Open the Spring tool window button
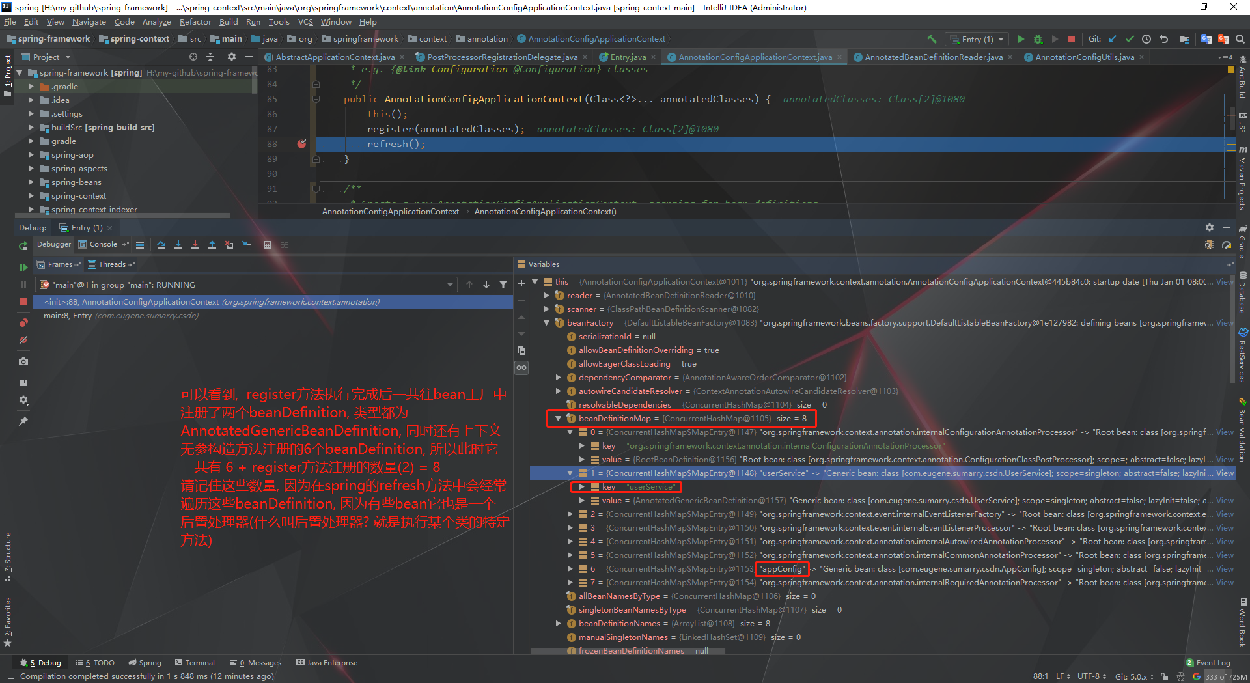 point(145,663)
